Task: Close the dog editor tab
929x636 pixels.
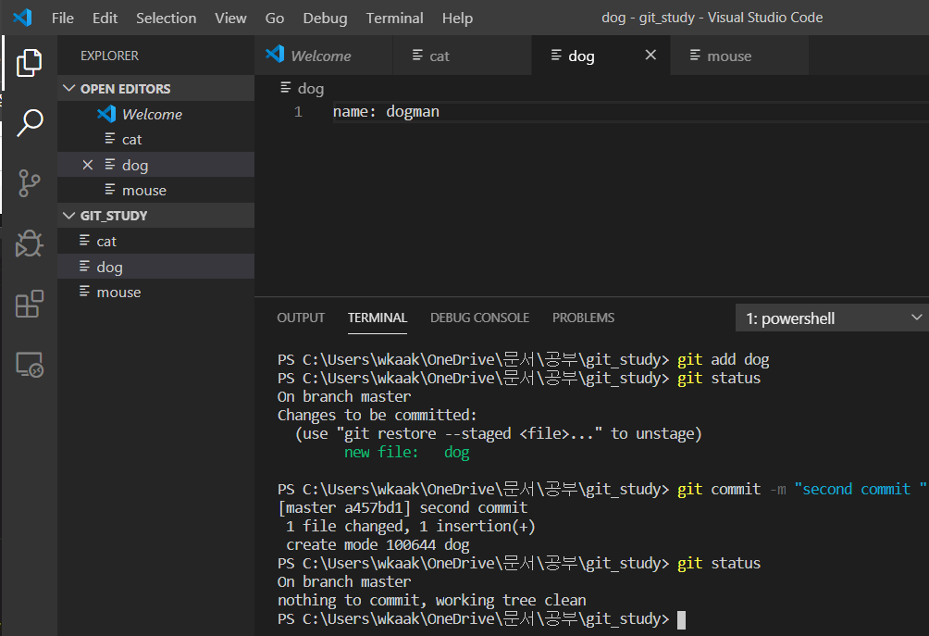Action: click(x=650, y=56)
